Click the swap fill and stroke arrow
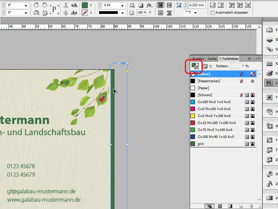The height and width of the screenshot is (209, 278). coord(198,64)
